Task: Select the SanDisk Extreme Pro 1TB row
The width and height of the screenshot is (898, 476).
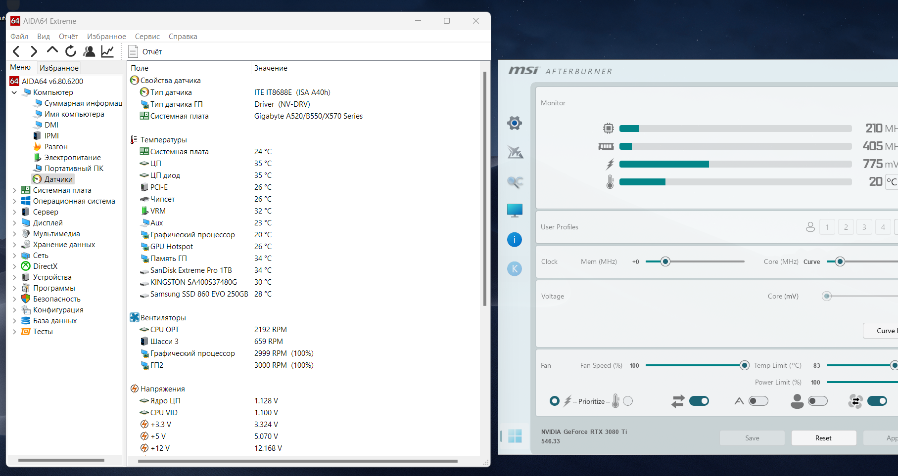Action: [303, 270]
